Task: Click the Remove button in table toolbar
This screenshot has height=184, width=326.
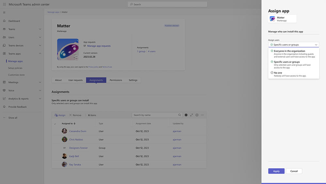Action: pyautogui.click(x=75, y=115)
